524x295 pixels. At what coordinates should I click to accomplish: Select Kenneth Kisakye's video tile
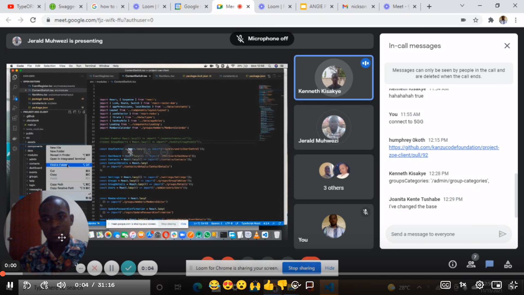coord(334,78)
